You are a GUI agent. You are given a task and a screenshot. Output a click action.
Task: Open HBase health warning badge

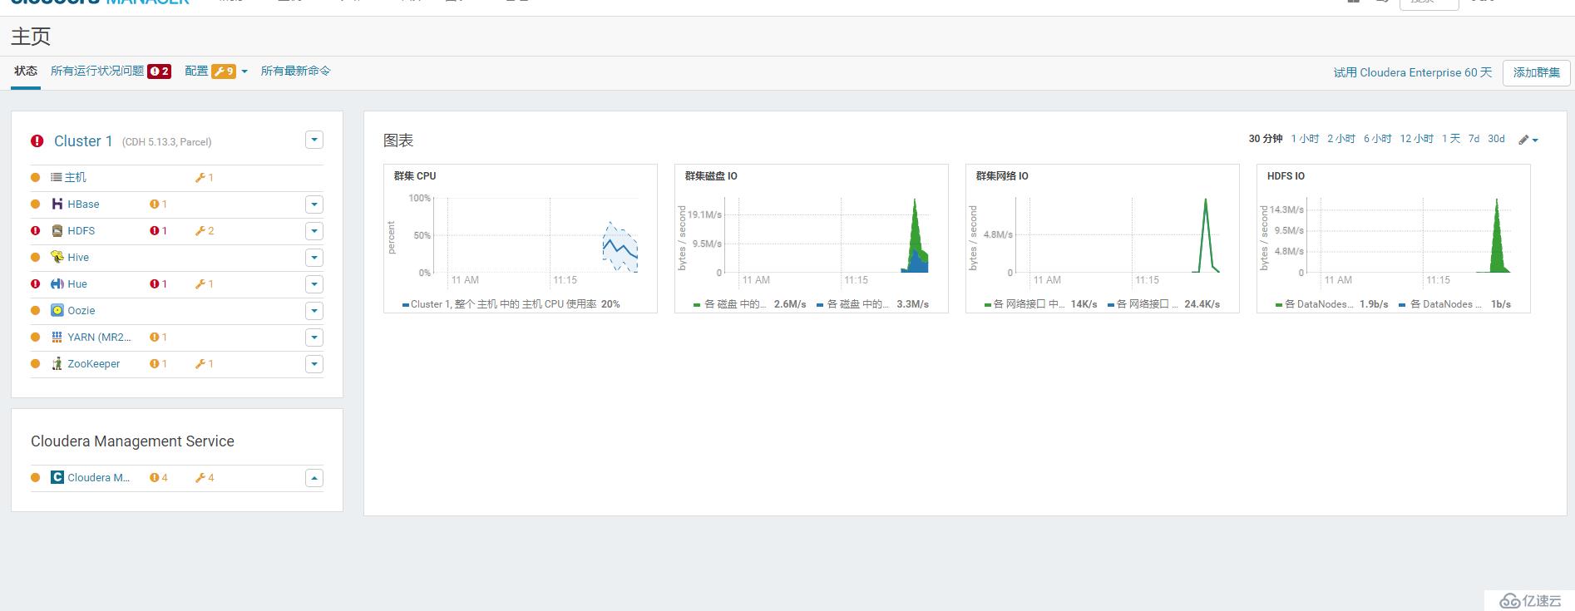pyautogui.click(x=159, y=204)
